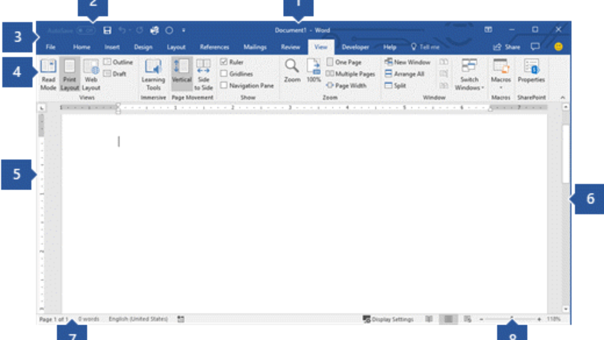Uncheck the Ruler checkbox

(x=224, y=62)
